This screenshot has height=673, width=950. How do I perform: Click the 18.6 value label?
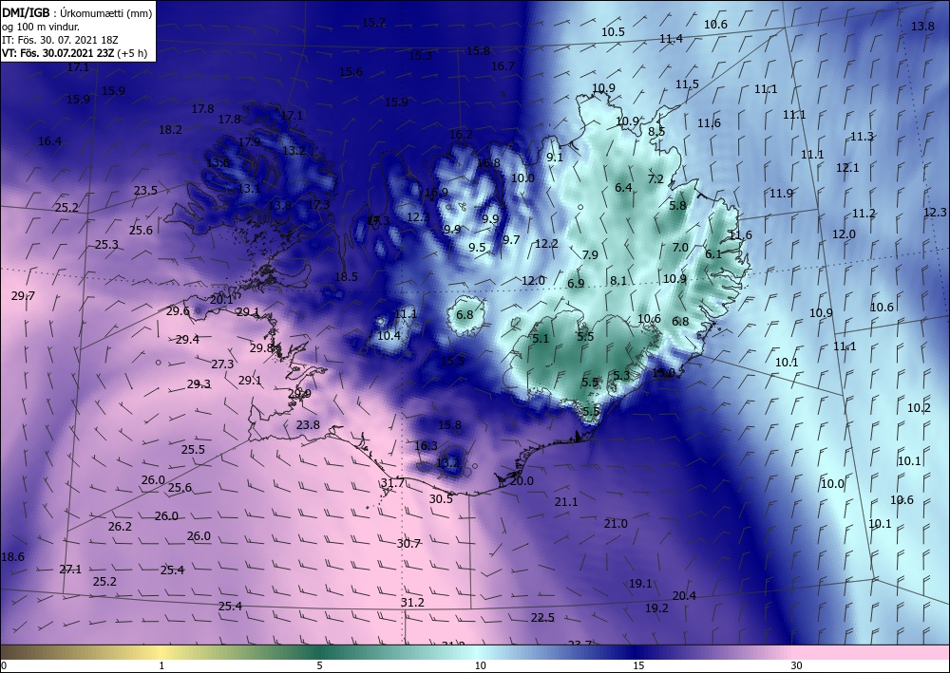coord(12,557)
